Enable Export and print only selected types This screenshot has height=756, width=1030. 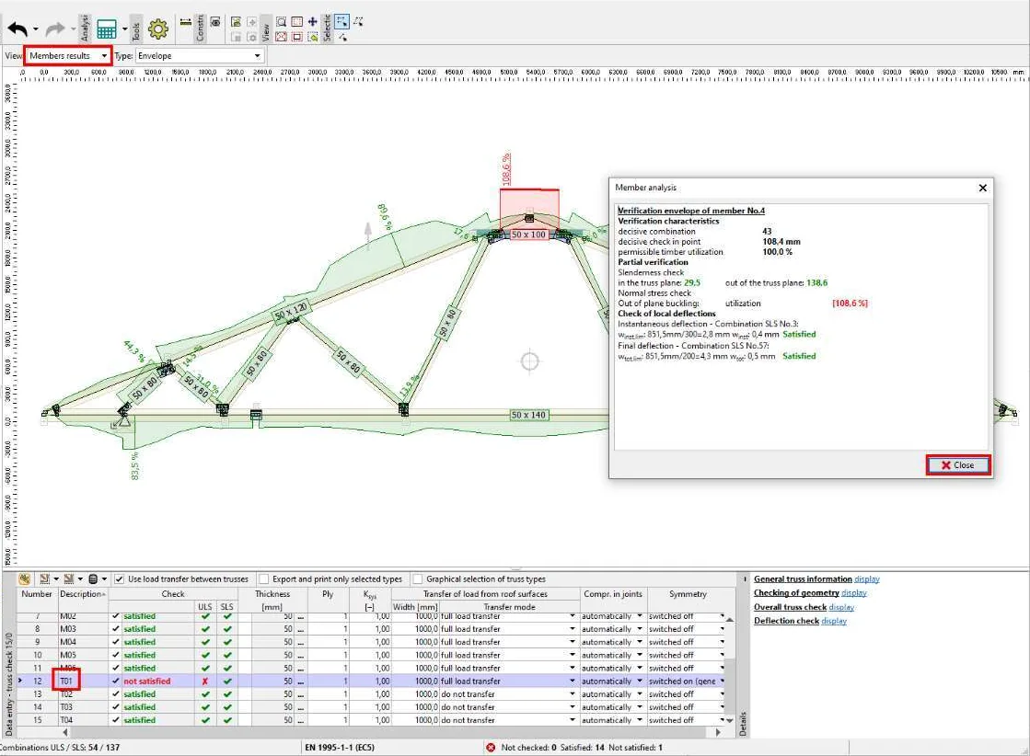263,578
